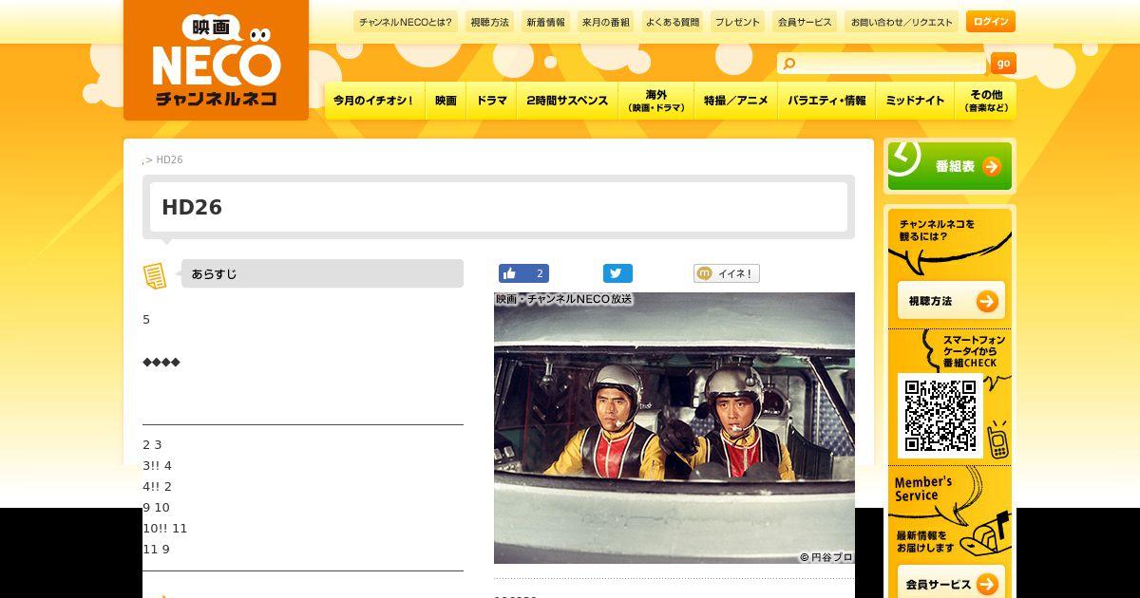Click the Facebook like thumbs-up button
1140x598 pixels.
pyautogui.click(x=523, y=273)
